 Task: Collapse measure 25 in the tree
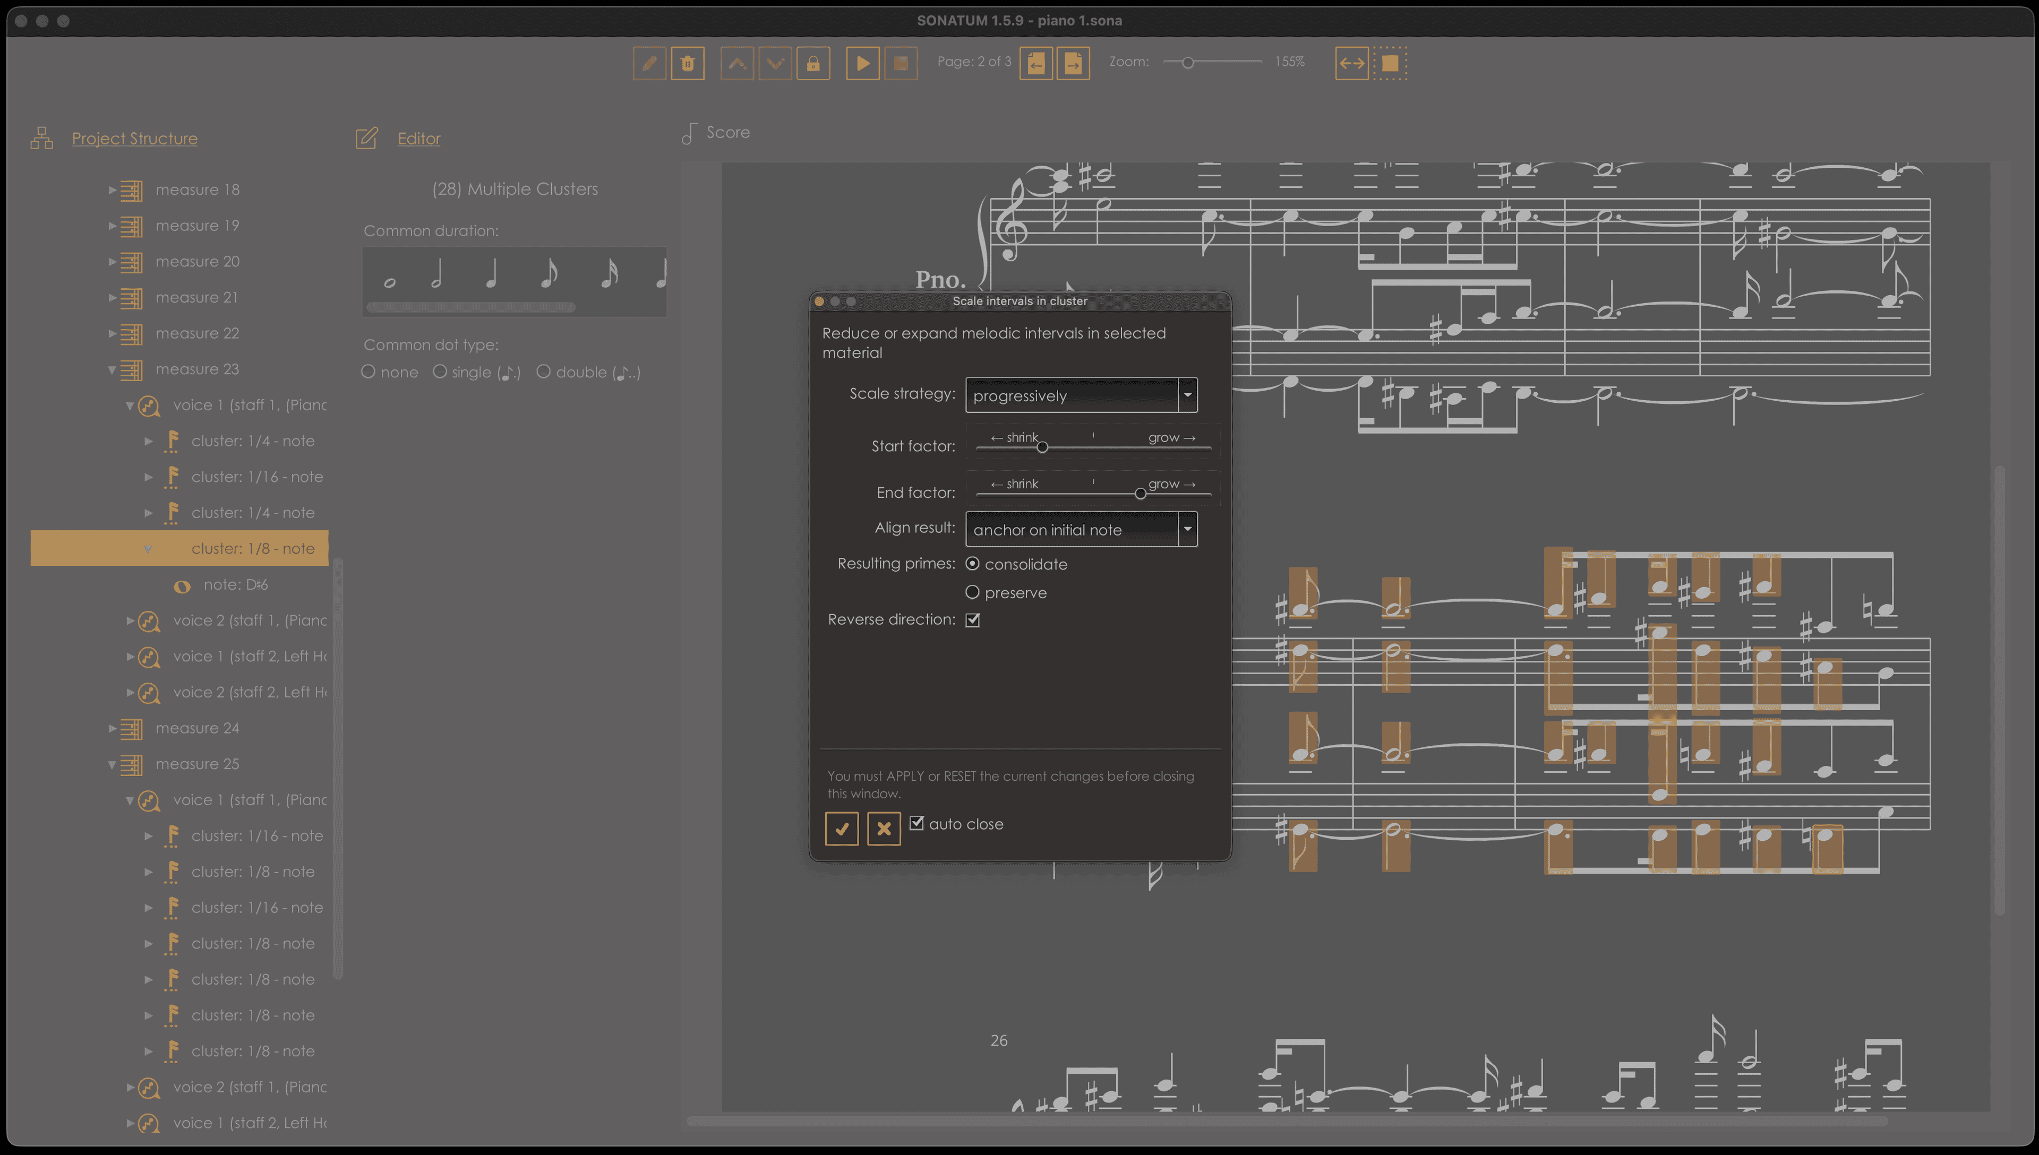(112, 765)
